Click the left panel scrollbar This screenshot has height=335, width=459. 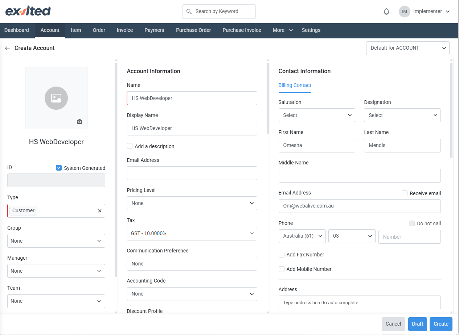click(116, 170)
